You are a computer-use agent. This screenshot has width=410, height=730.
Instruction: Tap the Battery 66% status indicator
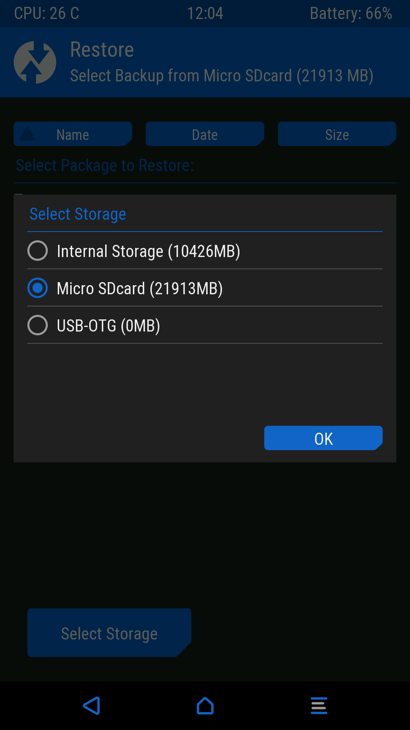(351, 14)
